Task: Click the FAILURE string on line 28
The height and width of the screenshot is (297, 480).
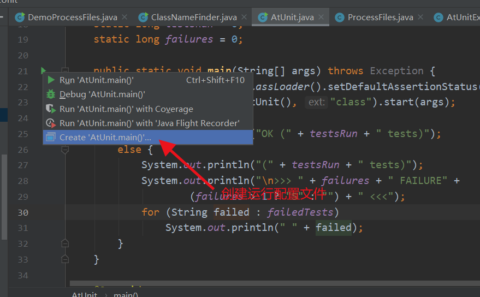Action: click(418, 181)
